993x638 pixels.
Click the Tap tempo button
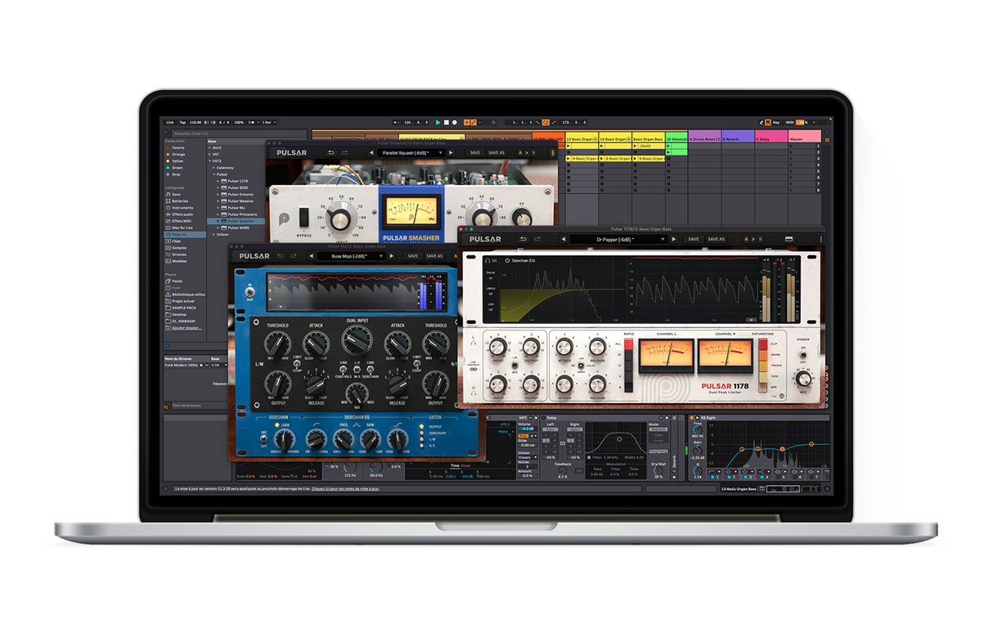coord(182,122)
